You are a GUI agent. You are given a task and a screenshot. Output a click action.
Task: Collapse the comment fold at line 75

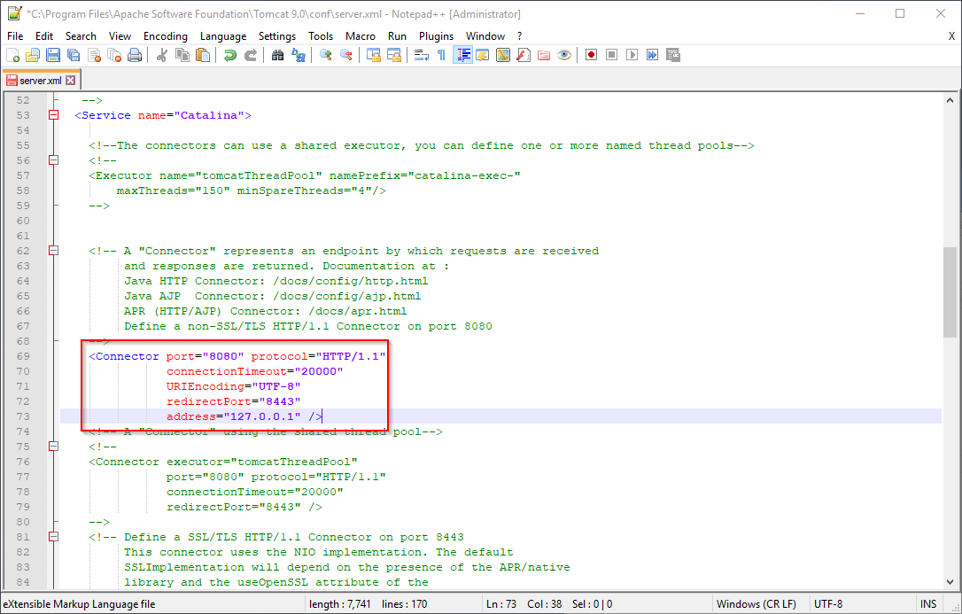tap(54, 447)
